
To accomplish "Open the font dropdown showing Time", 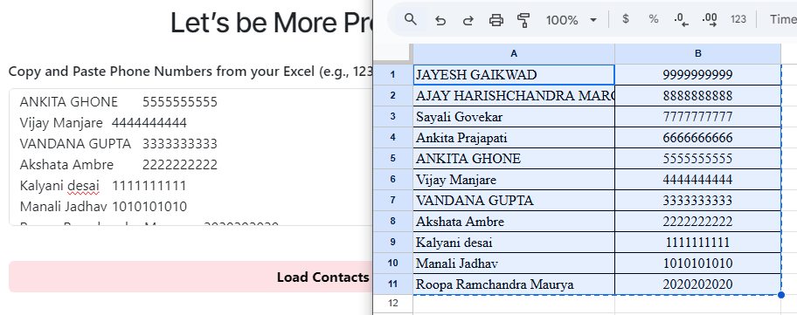I will point(783,20).
